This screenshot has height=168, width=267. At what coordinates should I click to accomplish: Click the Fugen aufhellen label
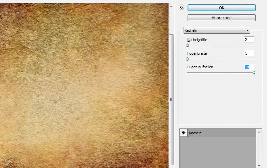[200, 67]
